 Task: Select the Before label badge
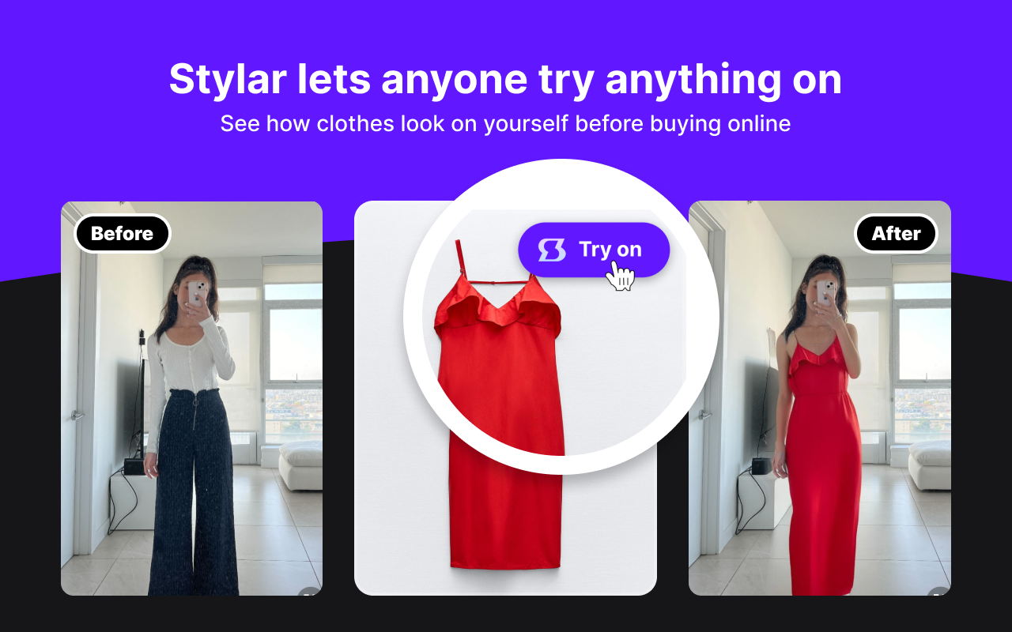[123, 234]
